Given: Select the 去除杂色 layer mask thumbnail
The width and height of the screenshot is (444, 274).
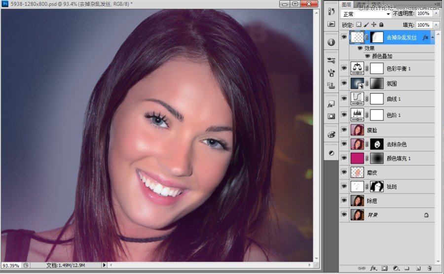Looking at the screenshot, I should (x=377, y=144).
